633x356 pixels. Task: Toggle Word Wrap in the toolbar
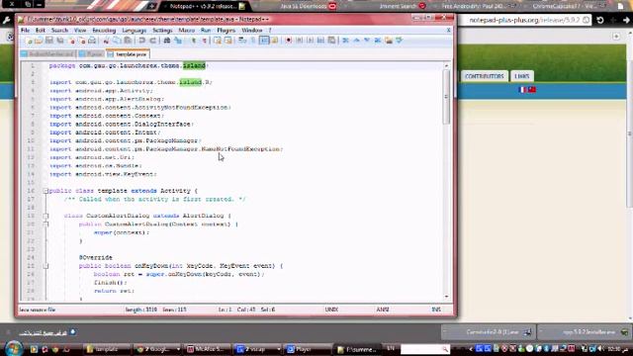tap(242, 41)
